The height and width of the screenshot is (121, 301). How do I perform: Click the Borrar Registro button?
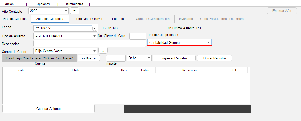tap(214, 58)
